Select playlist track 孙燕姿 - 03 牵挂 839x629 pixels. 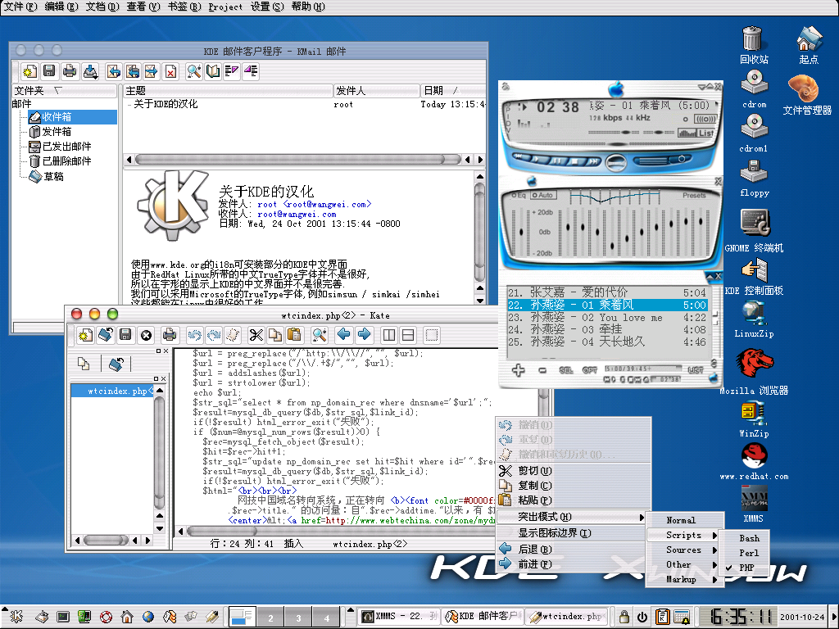coord(607,329)
